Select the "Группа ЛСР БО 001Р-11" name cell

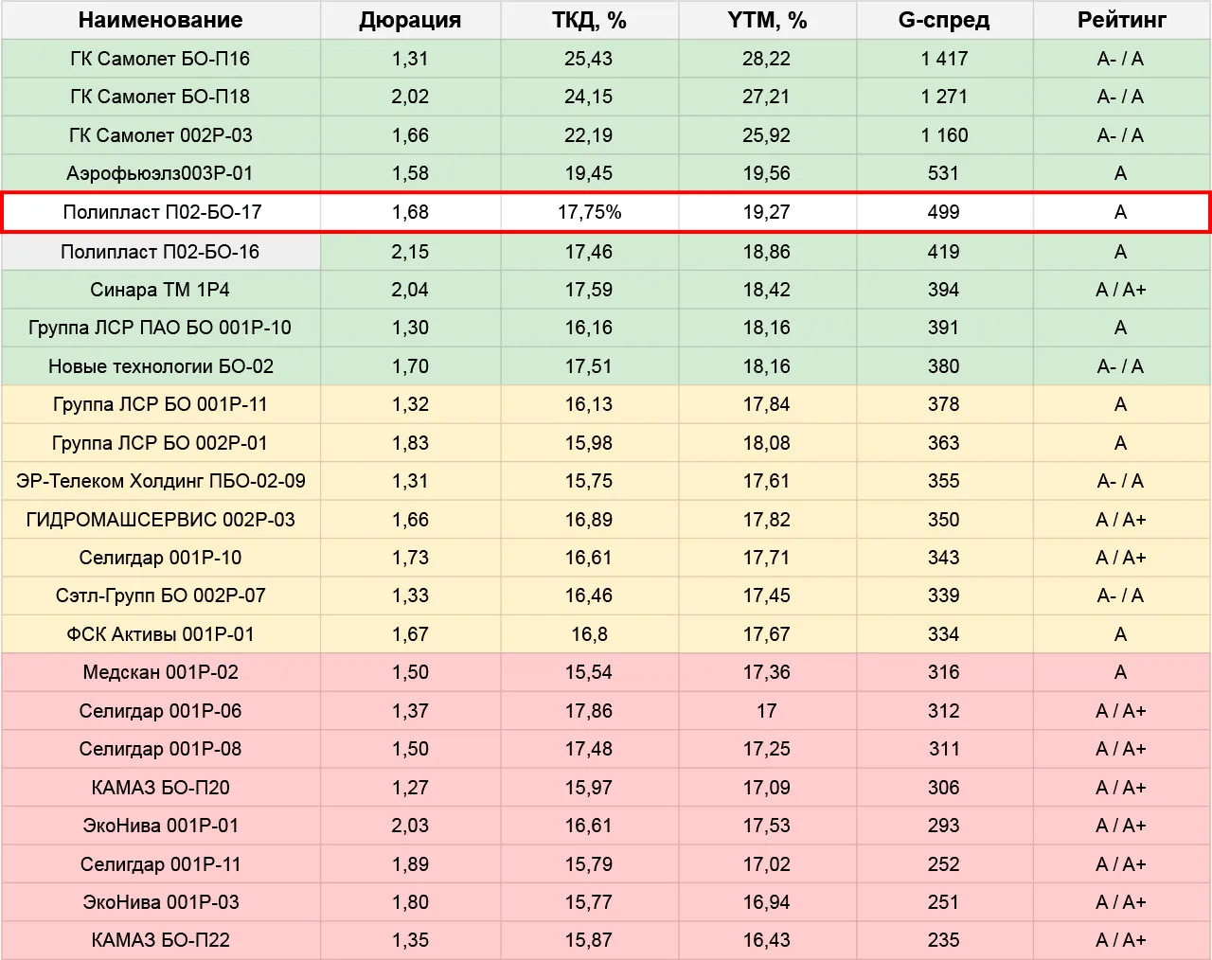(x=160, y=404)
